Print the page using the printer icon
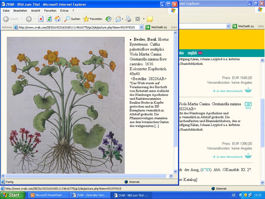The width and height of the screenshot is (265, 199). [x=128, y=19]
